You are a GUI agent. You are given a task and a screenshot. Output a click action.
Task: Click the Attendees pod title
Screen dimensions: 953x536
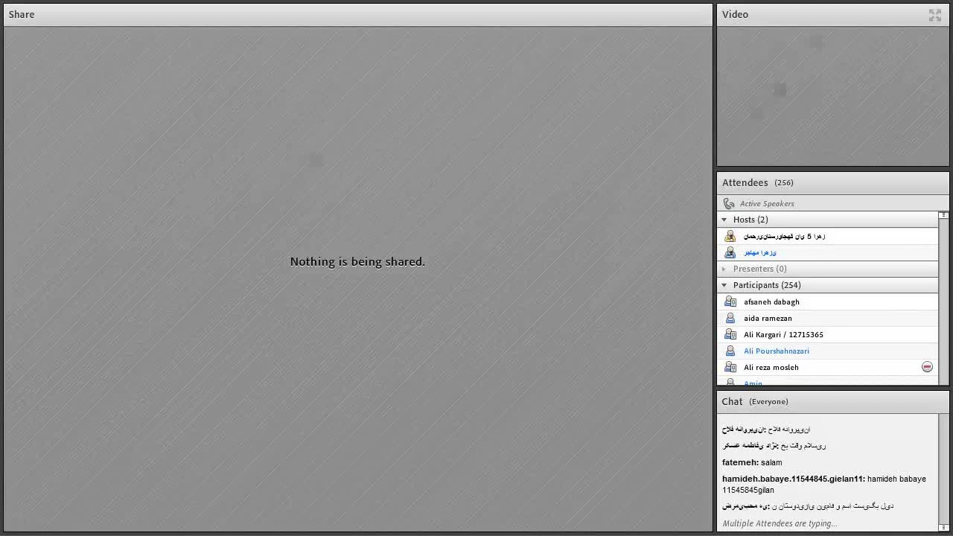745,182
